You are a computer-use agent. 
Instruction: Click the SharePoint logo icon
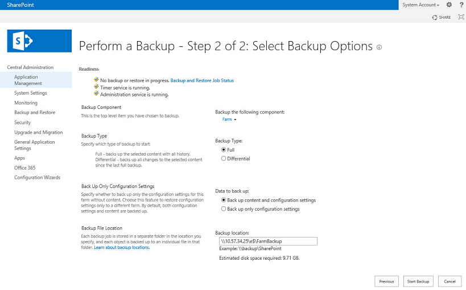(39, 41)
